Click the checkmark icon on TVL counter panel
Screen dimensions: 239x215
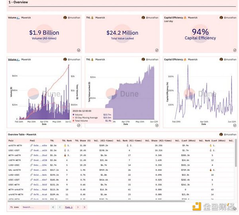tap(157, 50)
